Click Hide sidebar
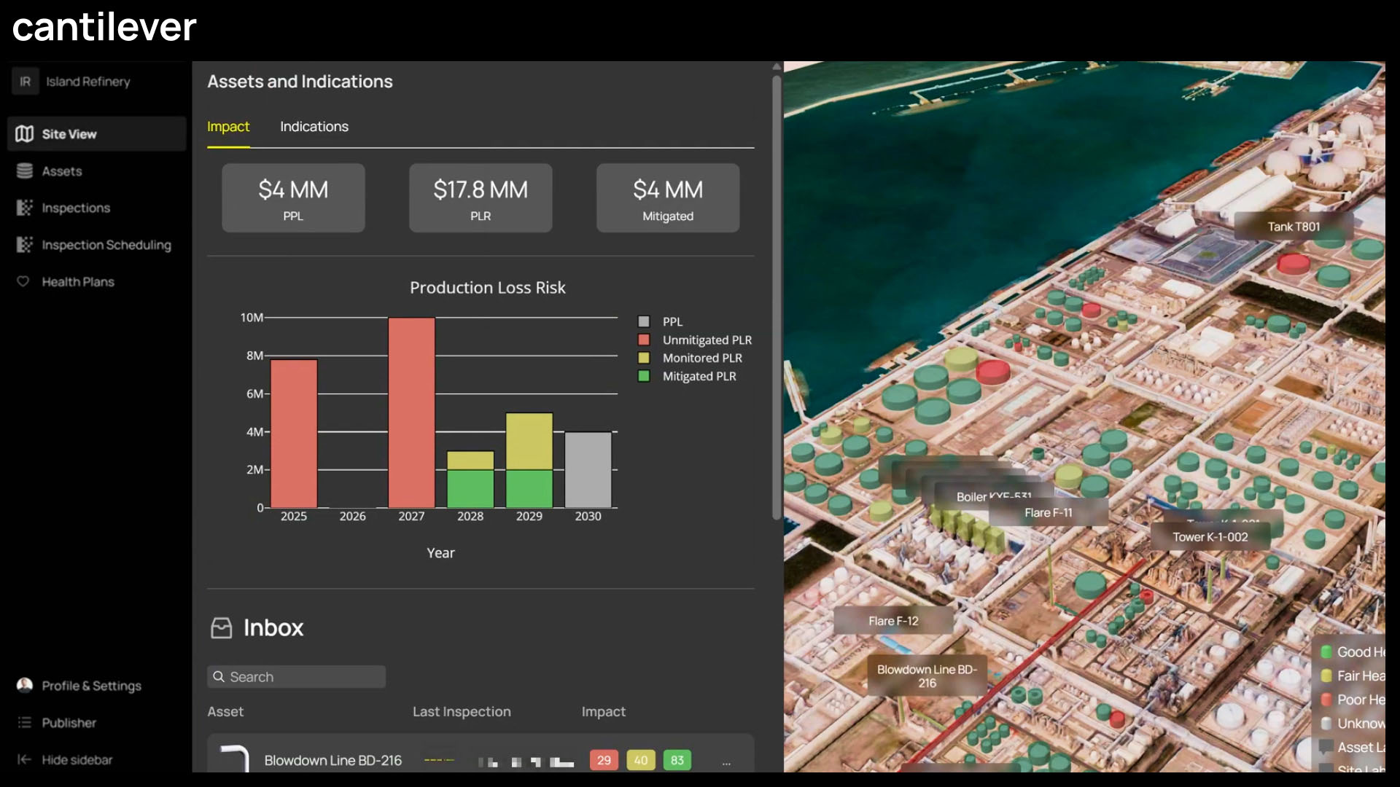The image size is (1400, 787). click(x=77, y=759)
